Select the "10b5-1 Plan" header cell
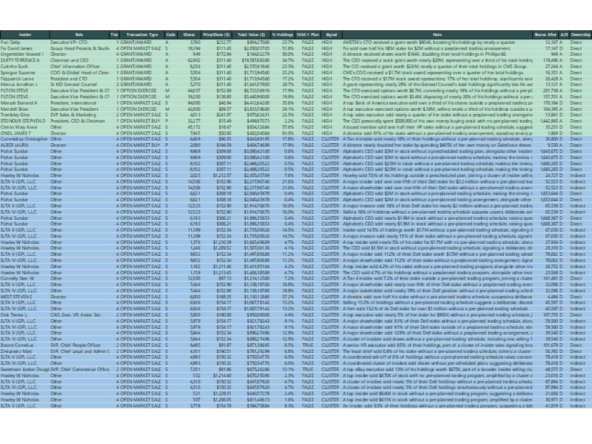The width and height of the screenshot is (592, 444). 307,35
